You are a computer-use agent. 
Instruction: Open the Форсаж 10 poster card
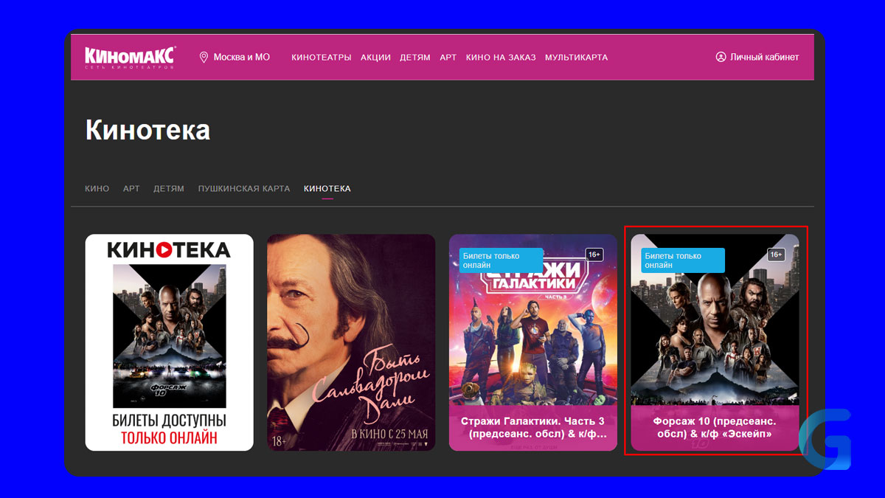point(715,342)
